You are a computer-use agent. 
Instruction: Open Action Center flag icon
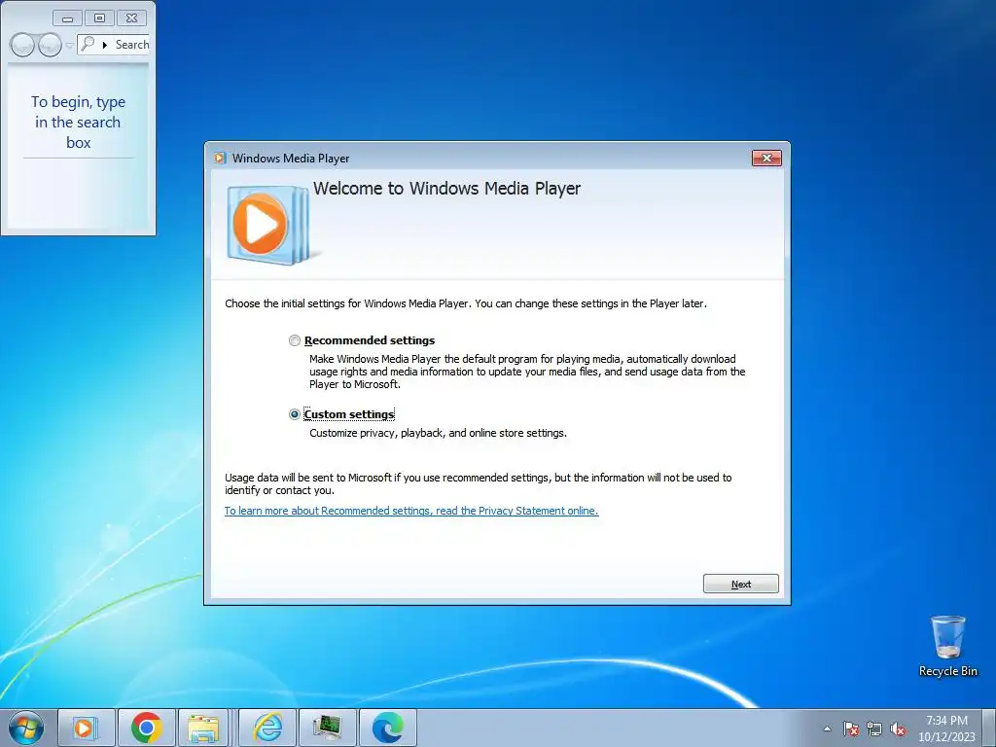(x=851, y=729)
